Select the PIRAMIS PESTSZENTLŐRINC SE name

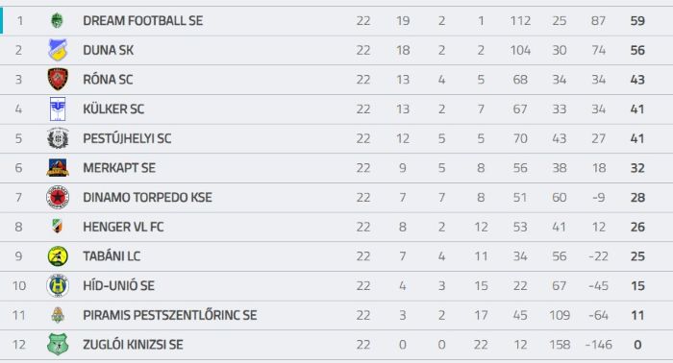(x=170, y=315)
